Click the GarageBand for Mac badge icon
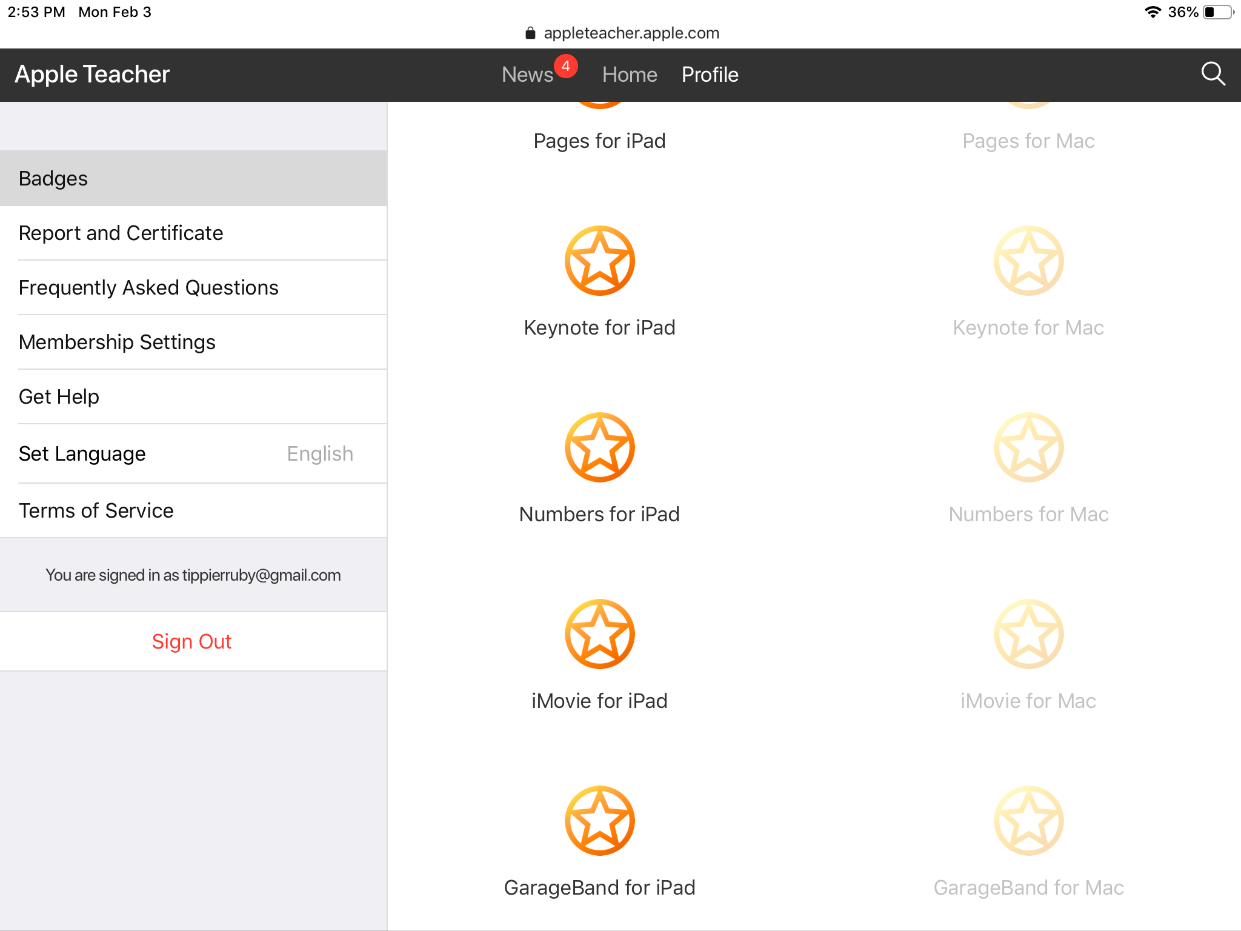The width and height of the screenshot is (1241, 931). [x=1028, y=821]
